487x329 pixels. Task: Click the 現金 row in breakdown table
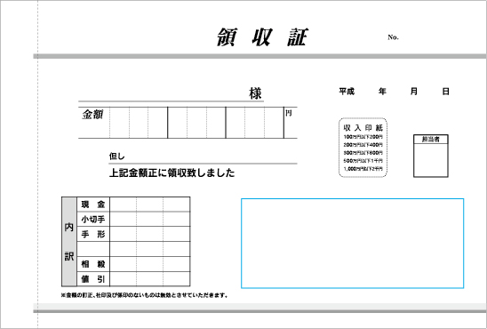133,205
